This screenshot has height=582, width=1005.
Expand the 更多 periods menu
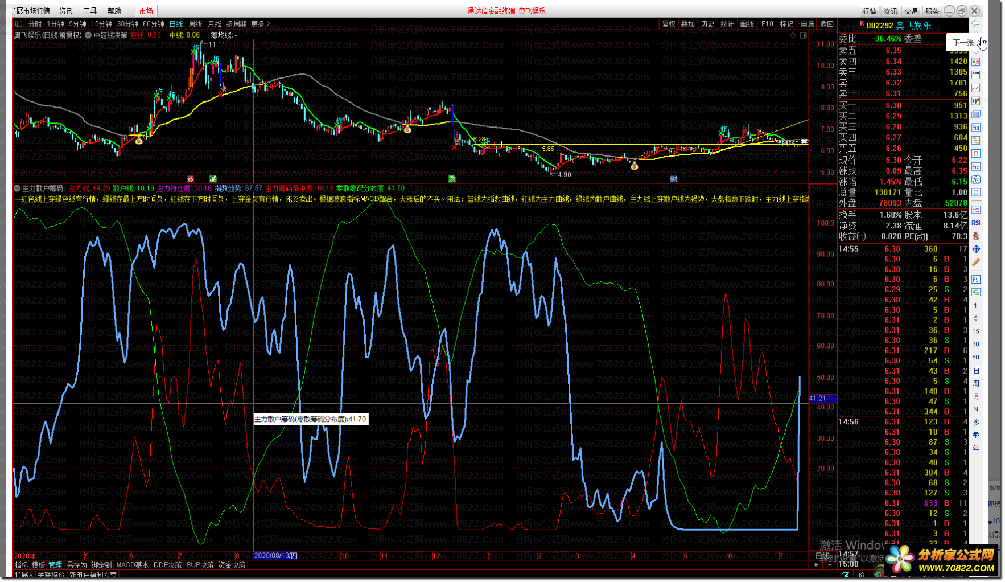pyautogui.click(x=261, y=24)
